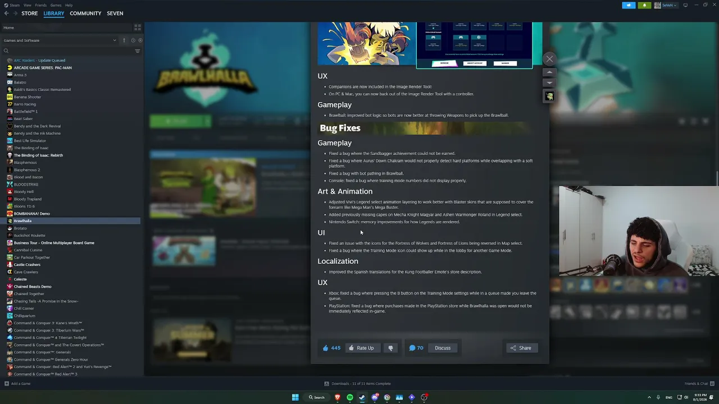Open the Games menu

56,5
